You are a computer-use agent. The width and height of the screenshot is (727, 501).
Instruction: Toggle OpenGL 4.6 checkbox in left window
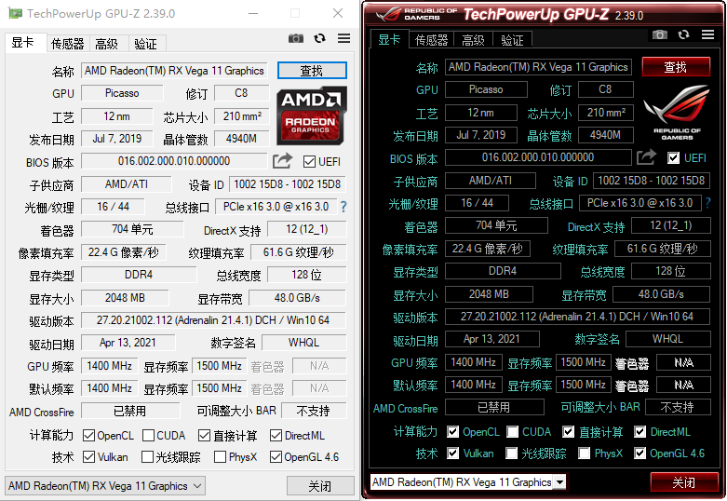coord(276,457)
